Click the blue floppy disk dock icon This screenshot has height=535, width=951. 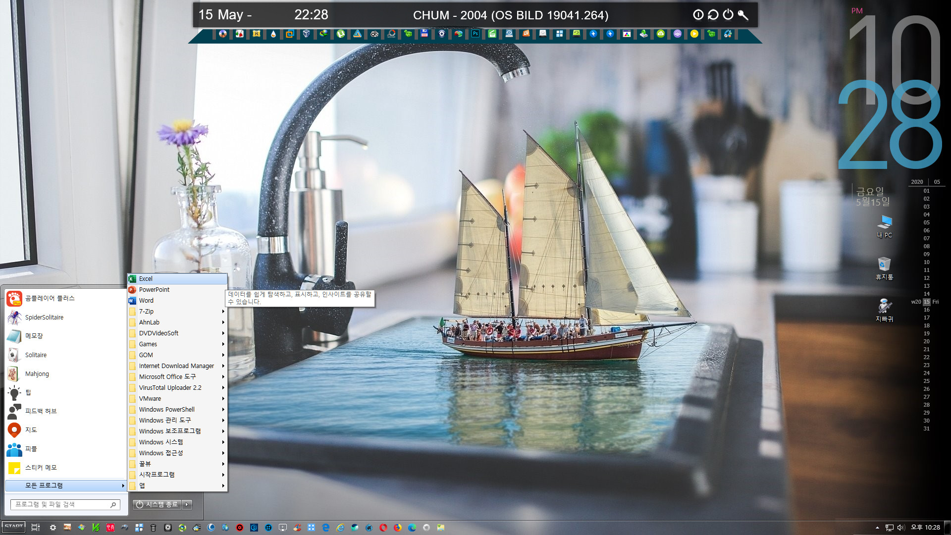coord(424,34)
